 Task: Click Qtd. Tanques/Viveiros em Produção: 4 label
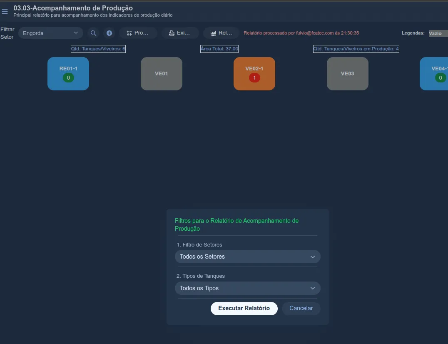tap(356, 49)
